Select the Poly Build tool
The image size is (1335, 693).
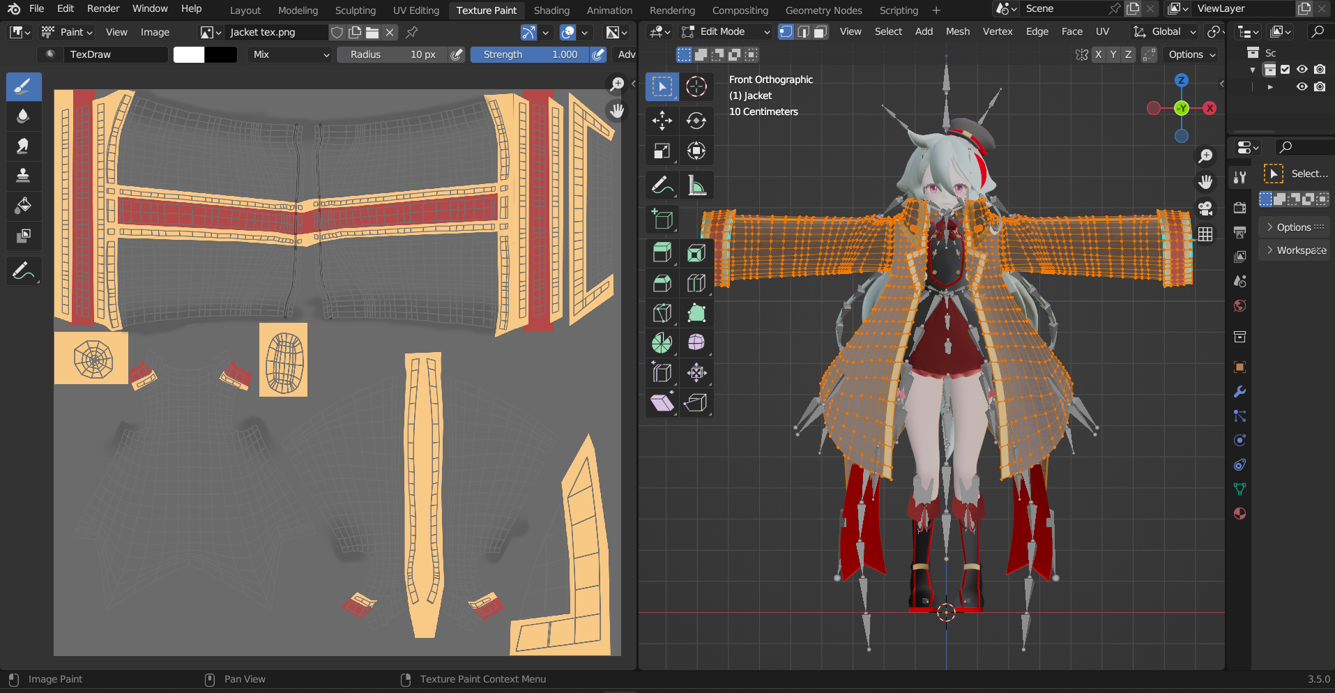(696, 313)
